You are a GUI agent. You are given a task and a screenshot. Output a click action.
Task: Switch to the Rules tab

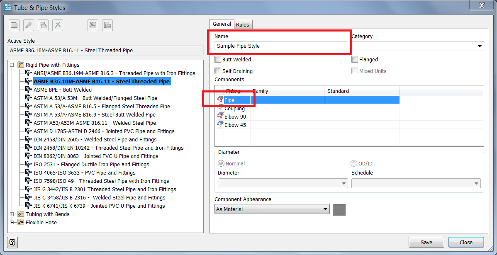pyautogui.click(x=243, y=24)
